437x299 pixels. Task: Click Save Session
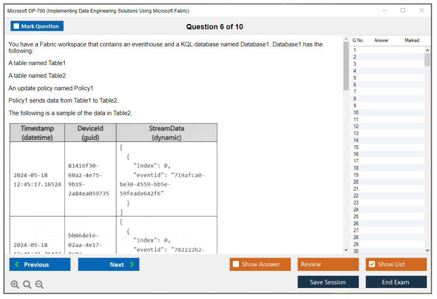point(328,282)
